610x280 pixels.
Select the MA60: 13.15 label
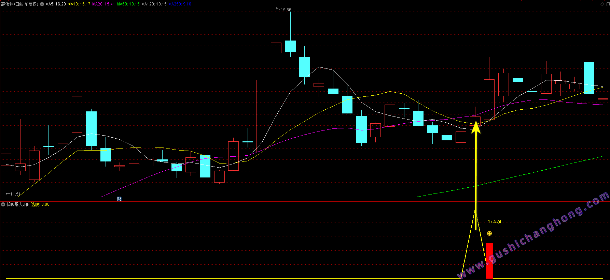pyautogui.click(x=128, y=4)
